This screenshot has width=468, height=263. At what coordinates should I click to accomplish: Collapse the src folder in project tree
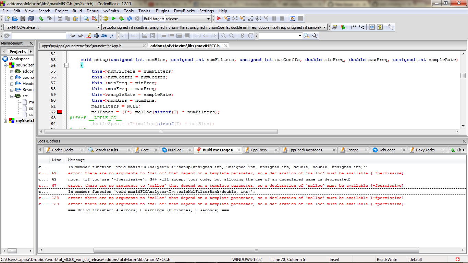pyautogui.click(x=12, y=96)
